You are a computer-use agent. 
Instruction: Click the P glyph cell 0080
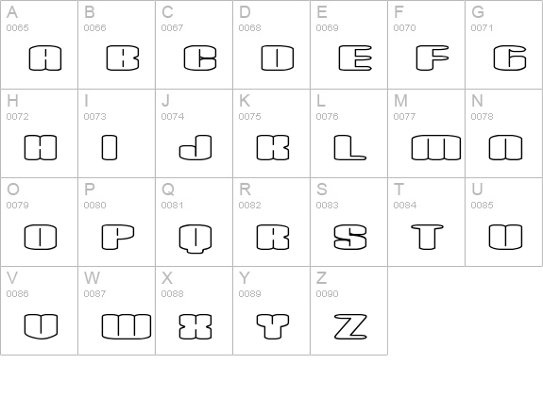coord(117,222)
